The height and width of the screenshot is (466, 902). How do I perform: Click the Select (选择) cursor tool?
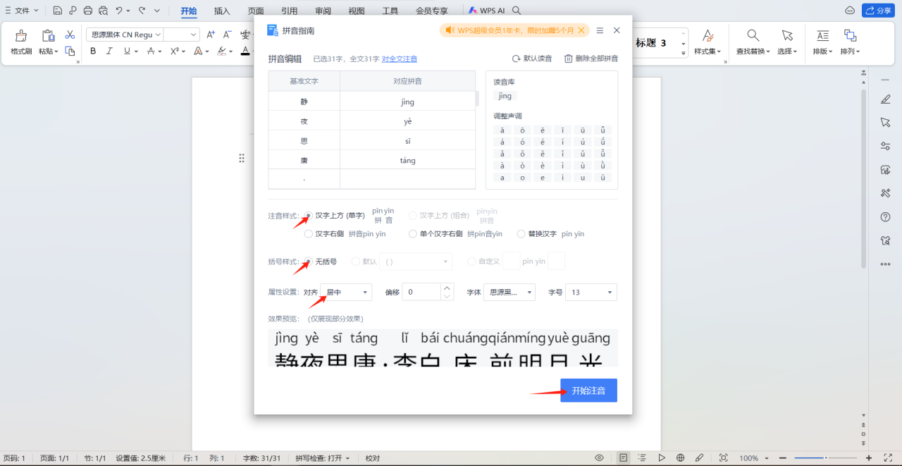[x=787, y=42]
